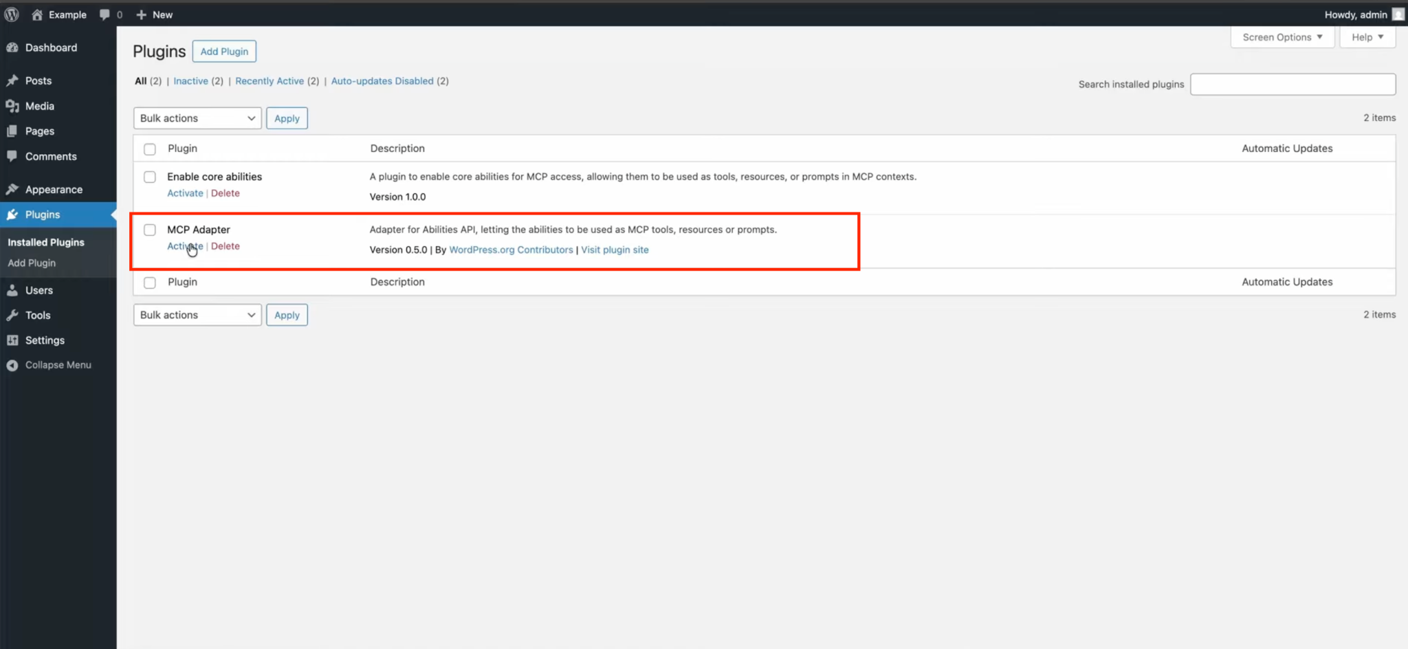The height and width of the screenshot is (649, 1408).
Task: Open the bottom Bulk actions dropdown
Action: click(197, 315)
